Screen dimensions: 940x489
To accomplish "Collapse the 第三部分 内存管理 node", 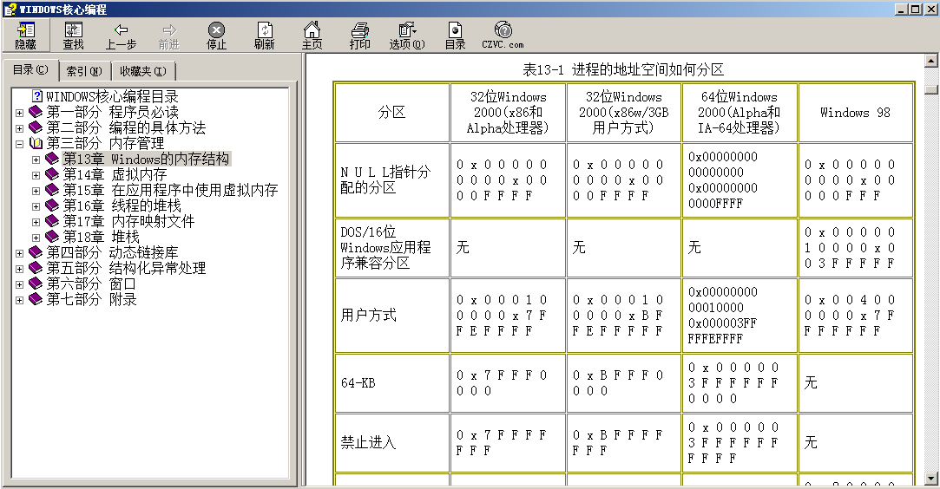I will point(19,144).
